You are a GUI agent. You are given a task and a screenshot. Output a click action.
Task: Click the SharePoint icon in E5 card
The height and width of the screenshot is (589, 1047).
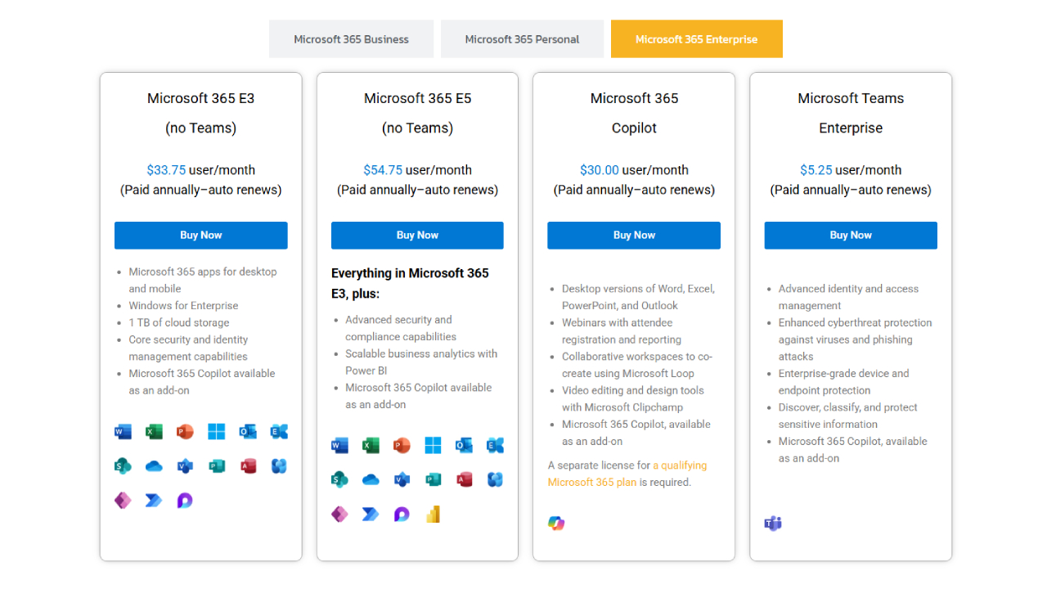coord(339,479)
